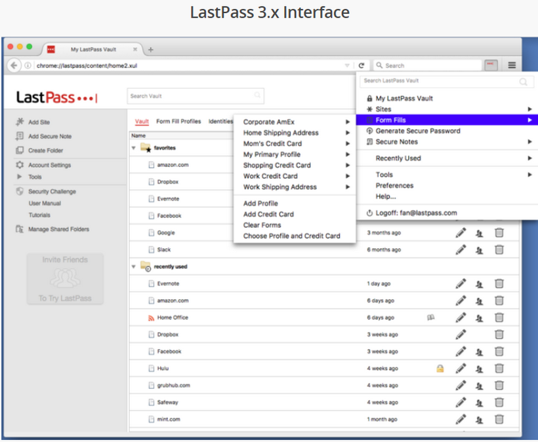Expand the Tools item in sidebar
Screen dimensions: 538x442
pos(19,177)
